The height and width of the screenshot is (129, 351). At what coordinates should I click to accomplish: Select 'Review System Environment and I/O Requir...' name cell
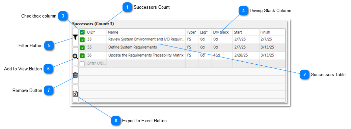pyautogui.click(x=146, y=39)
